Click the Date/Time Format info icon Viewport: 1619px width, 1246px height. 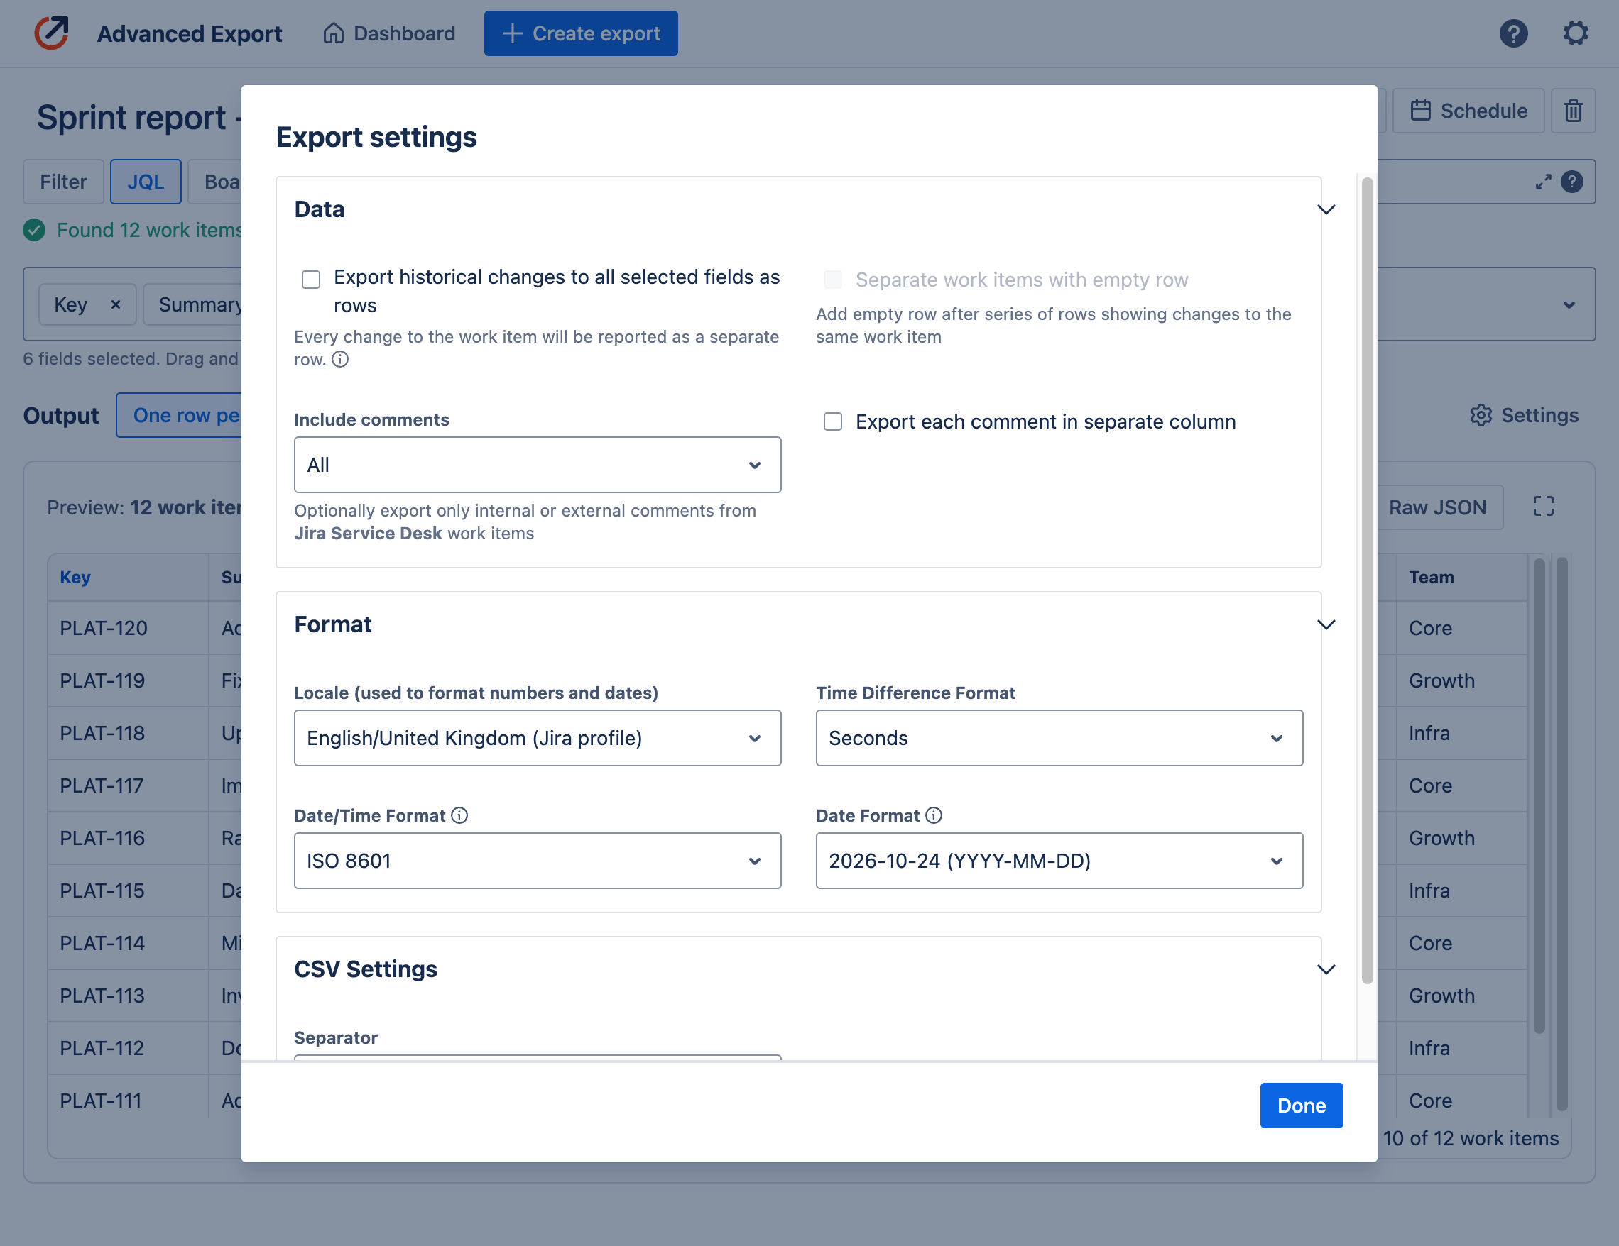[459, 815]
